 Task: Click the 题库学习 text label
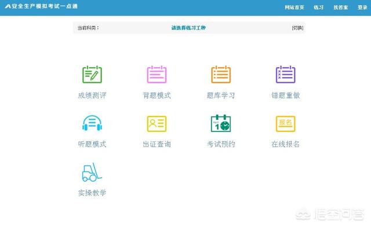click(x=221, y=96)
